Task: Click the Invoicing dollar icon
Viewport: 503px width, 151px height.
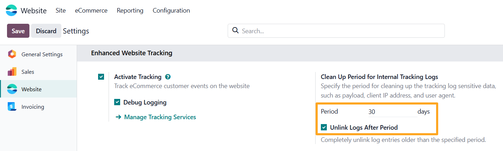Action: point(12,107)
